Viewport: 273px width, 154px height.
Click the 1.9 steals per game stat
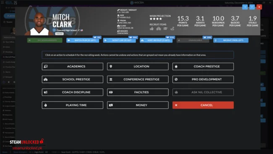click(x=252, y=21)
